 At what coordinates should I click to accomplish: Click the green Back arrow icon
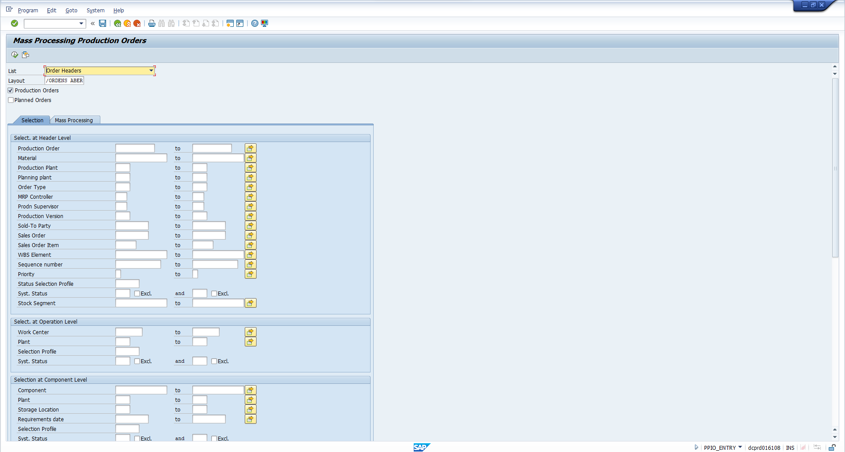(118, 23)
